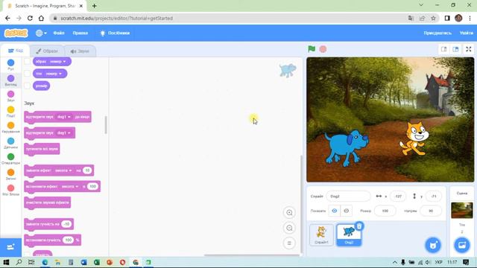The height and width of the screenshot is (268, 477).
Task: Open dog1 dropdown in start sound block
Action: point(63,133)
